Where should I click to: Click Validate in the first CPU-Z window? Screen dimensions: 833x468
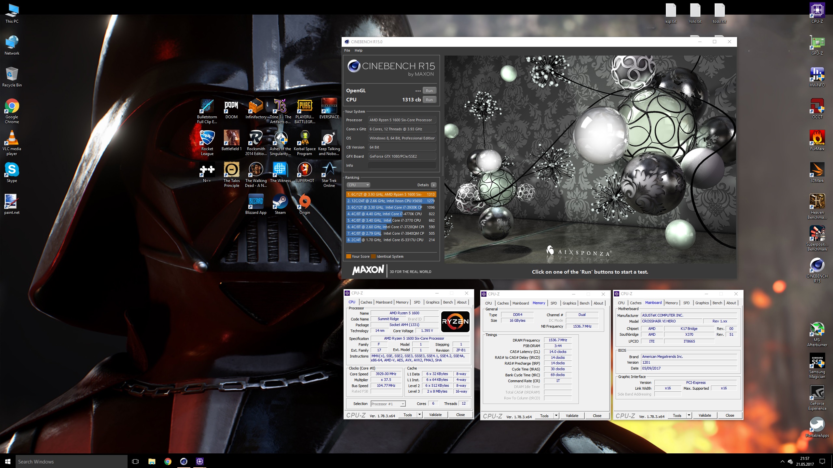point(435,415)
